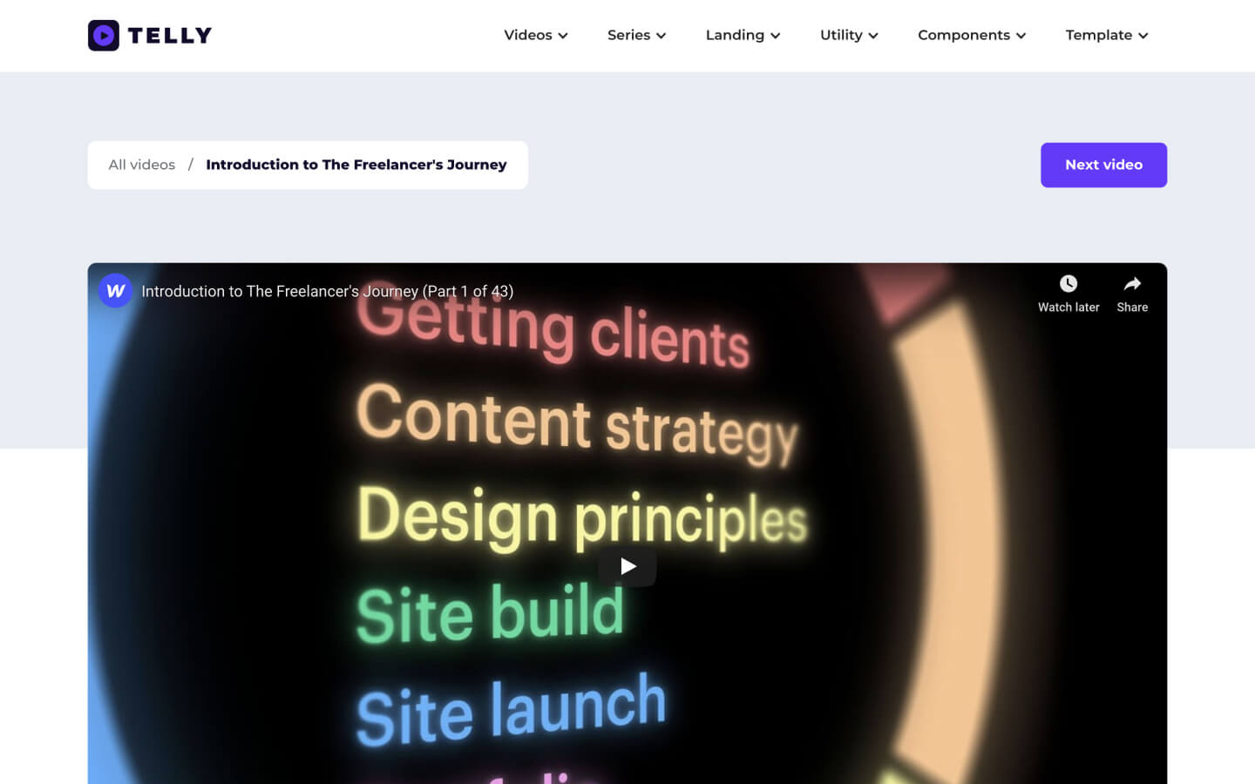1255x784 pixels.
Task: Click the video title Introduction to The Freelancer's Journey
Action: point(327,291)
